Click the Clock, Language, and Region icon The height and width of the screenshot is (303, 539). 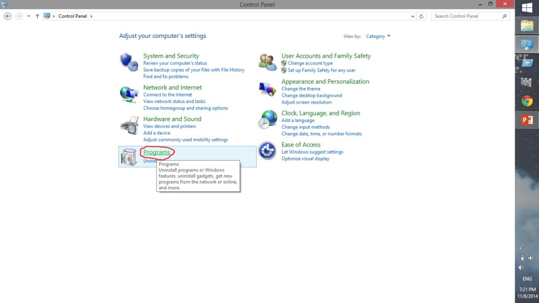tap(267, 120)
